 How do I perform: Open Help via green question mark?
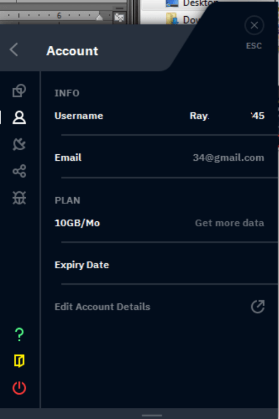tap(19, 335)
